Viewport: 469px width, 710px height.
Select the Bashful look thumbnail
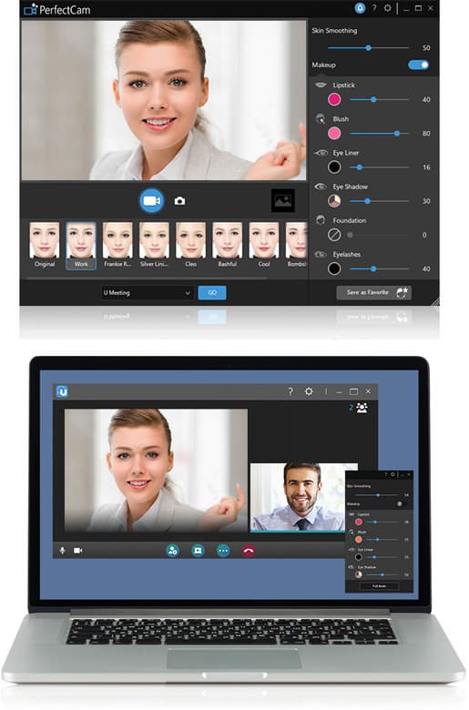(x=228, y=245)
